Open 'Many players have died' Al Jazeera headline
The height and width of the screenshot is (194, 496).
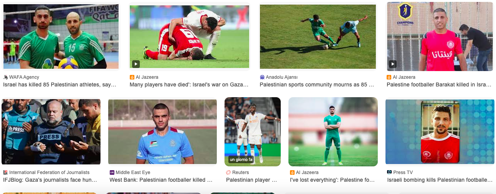(189, 85)
